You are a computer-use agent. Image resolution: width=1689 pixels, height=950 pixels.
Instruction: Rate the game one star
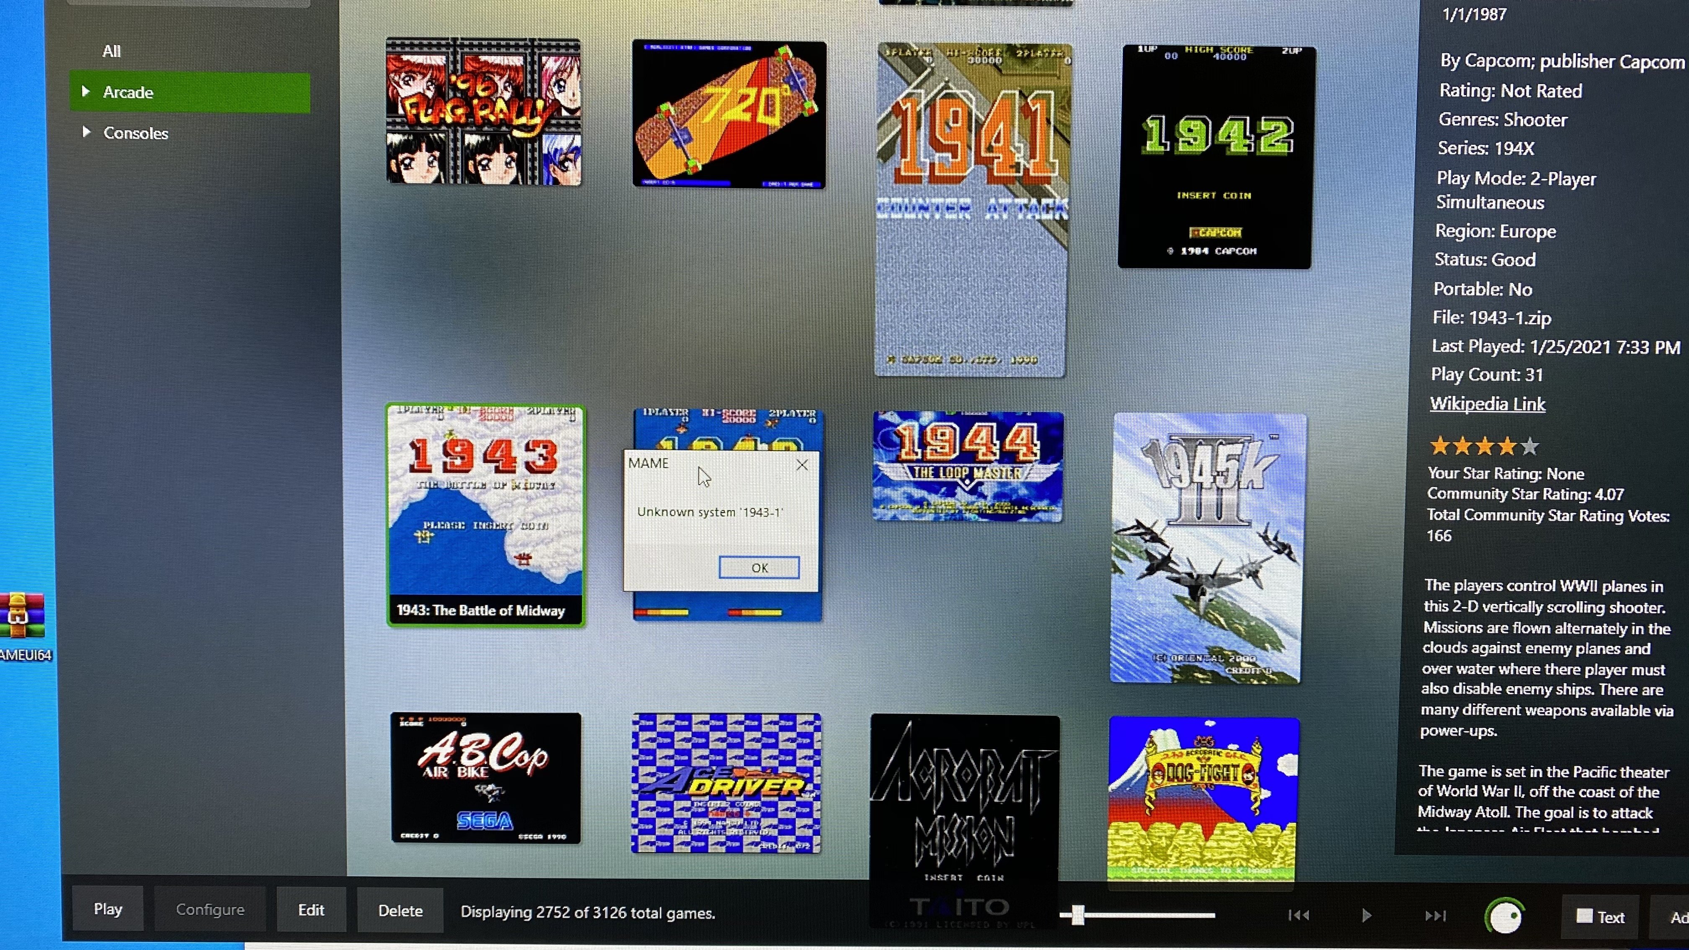point(1440,447)
